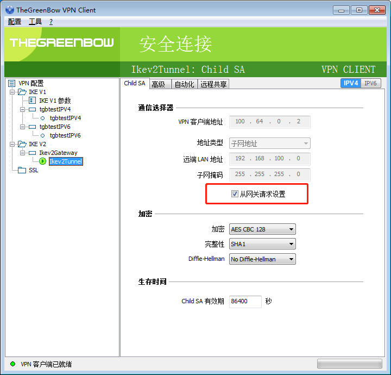
Task: Click the tgbtestIPV4 gateway rectangle icon
Action: click(x=32, y=109)
